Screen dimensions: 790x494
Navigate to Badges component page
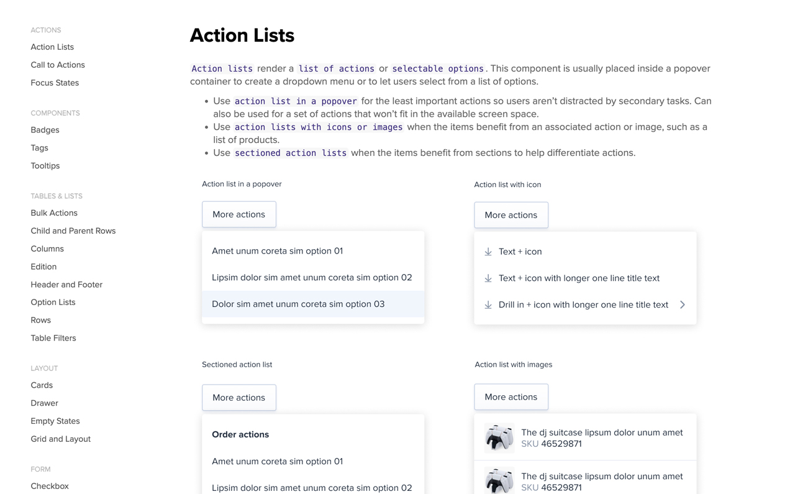pyautogui.click(x=45, y=130)
